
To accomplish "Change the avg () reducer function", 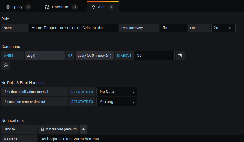I will 44,55.
